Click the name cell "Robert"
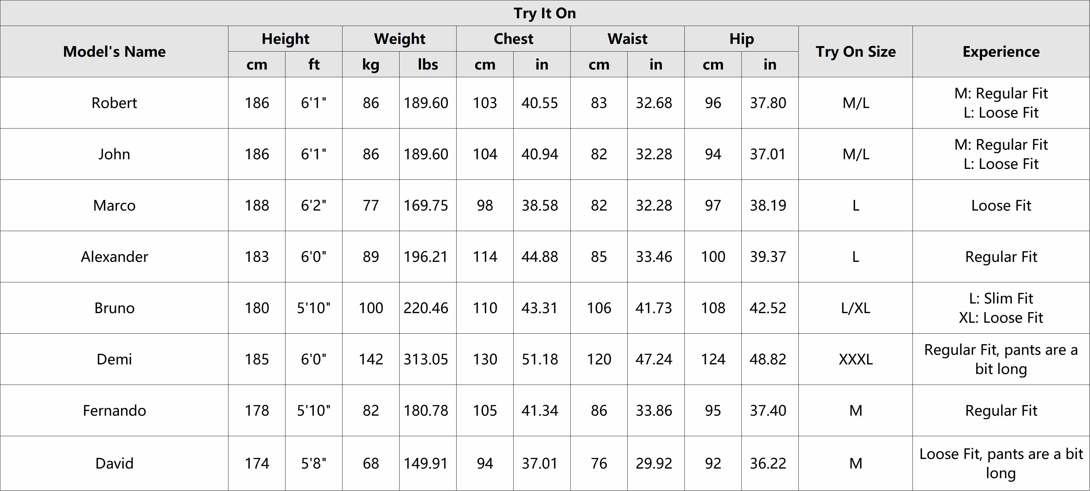The image size is (1090, 491). point(114,103)
